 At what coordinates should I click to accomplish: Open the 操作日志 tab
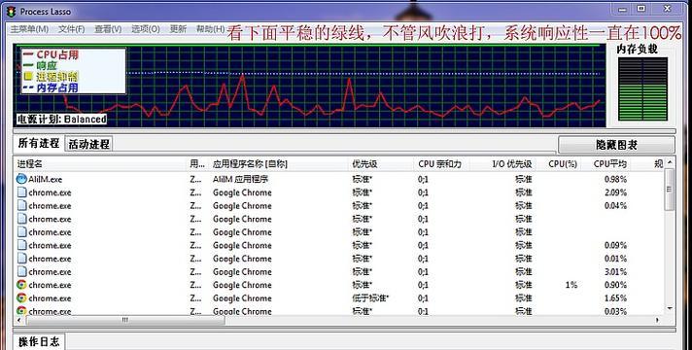click(39, 341)
